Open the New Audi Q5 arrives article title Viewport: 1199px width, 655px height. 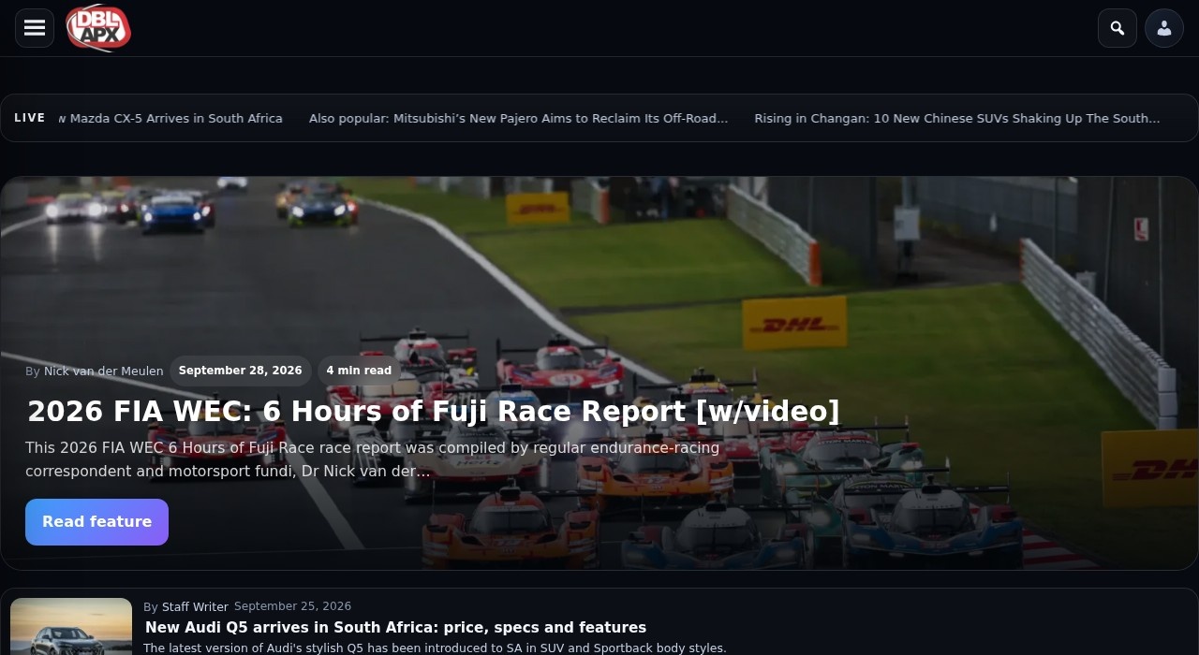coord(395,628)
